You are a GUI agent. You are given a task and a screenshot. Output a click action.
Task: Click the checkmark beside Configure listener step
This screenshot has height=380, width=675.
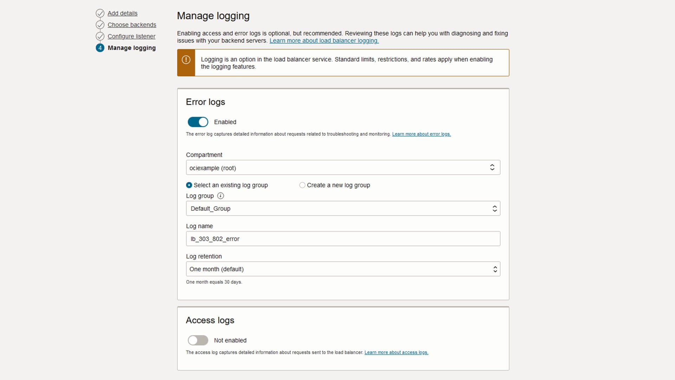(100, 36)
